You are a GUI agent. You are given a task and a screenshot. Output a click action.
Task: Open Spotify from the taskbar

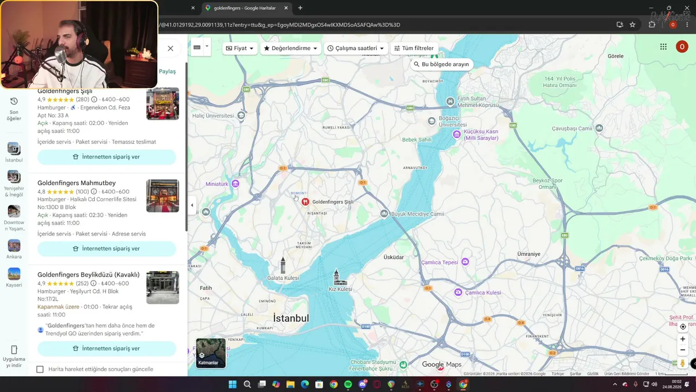click(348, 384)
